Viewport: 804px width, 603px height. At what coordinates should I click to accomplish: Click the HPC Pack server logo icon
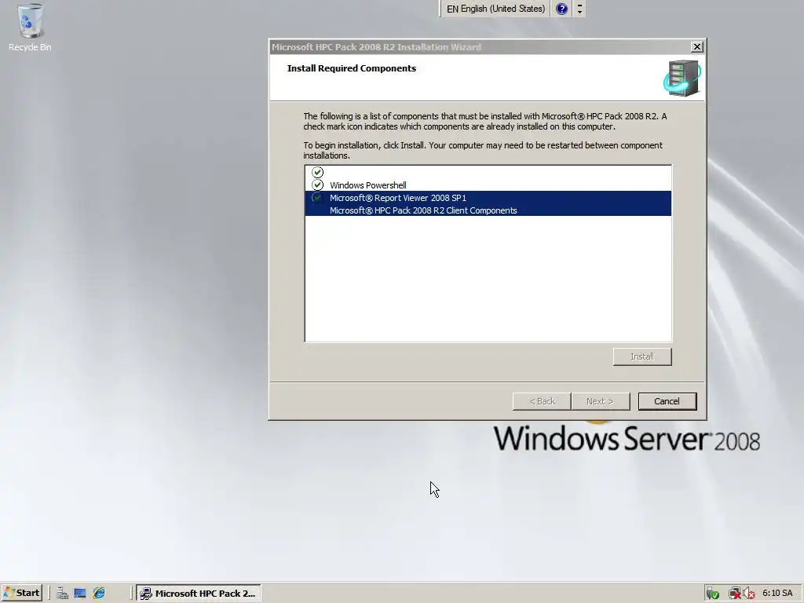(x=682, y=78)
